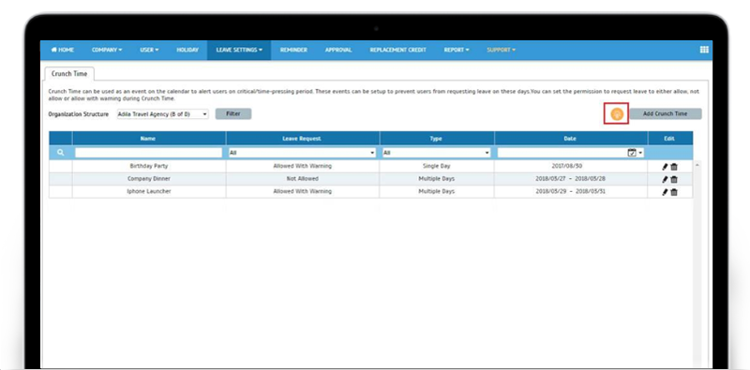This screenshot has width=750, height=370.
Task: Edit the Company Dinner row with pencil icon
Action: (x=665, y=179)
